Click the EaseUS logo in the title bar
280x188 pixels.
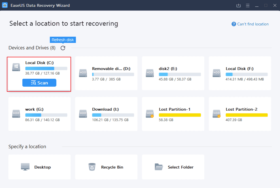[5, 5]
